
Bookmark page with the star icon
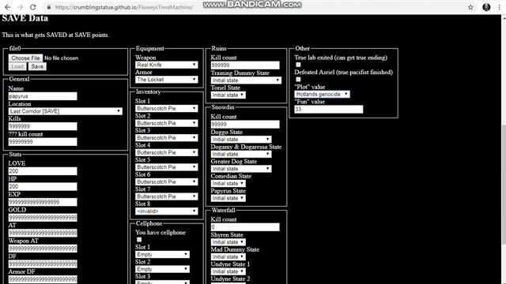[470, 7]
